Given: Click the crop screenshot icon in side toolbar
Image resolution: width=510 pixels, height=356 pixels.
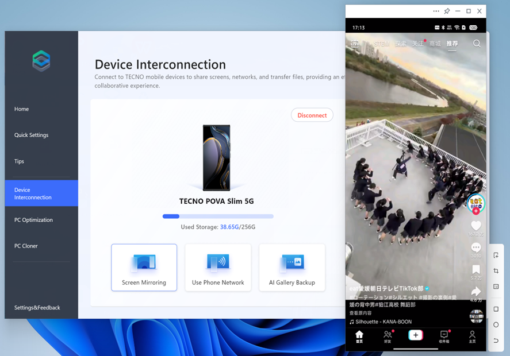Looking at the screenshot, I should 496,271.
